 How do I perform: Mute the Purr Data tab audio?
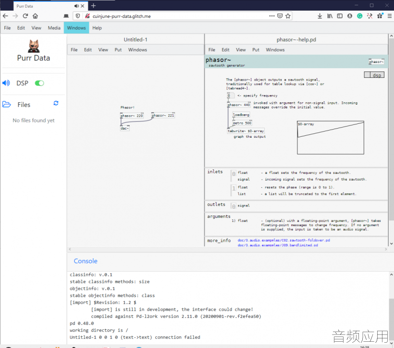click(x=76, y=6)
